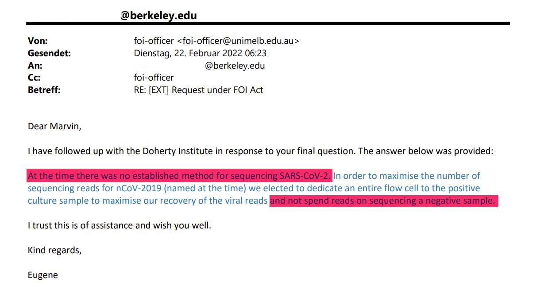Image resolution: width=540 pixels, height=290 pixels.
Task: Click the "Cc:" field label
Action: pyautogui.click(x=34, y=78)
